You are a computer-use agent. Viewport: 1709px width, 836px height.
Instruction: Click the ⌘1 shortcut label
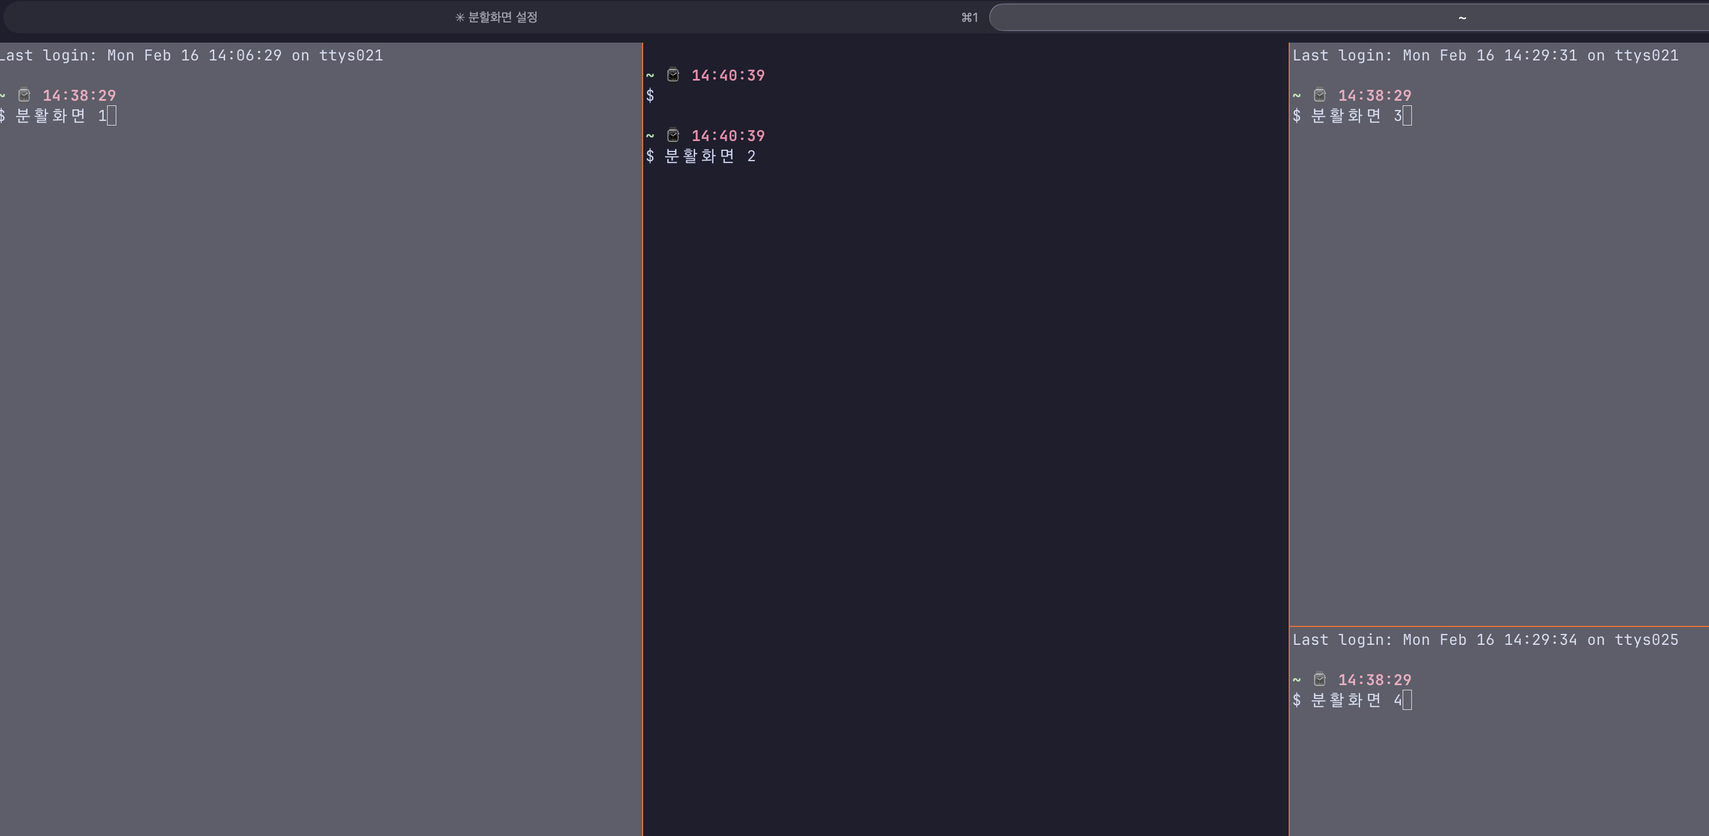pyautogui.click(x=969, y=17)
